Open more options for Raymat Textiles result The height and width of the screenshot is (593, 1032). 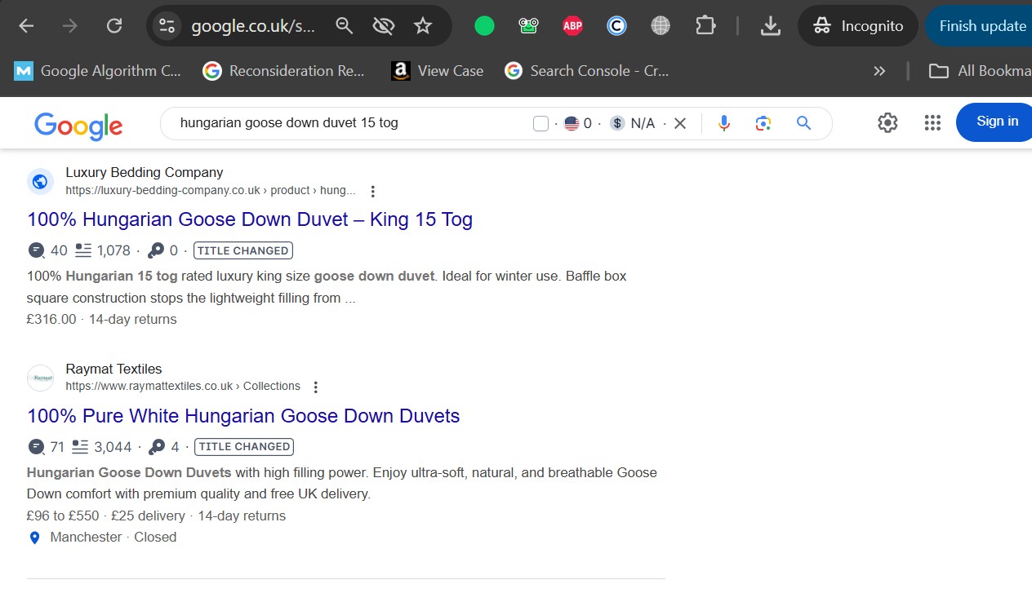316,387
